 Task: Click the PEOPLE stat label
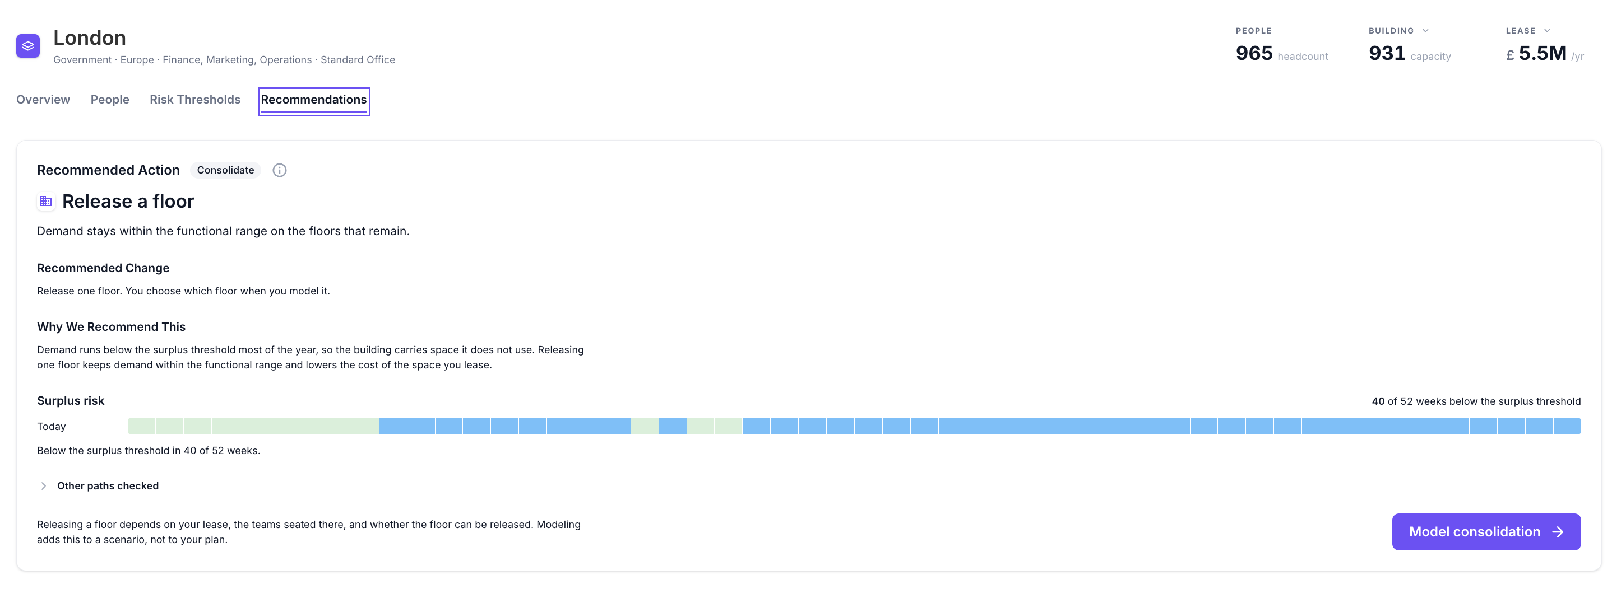1253,31
